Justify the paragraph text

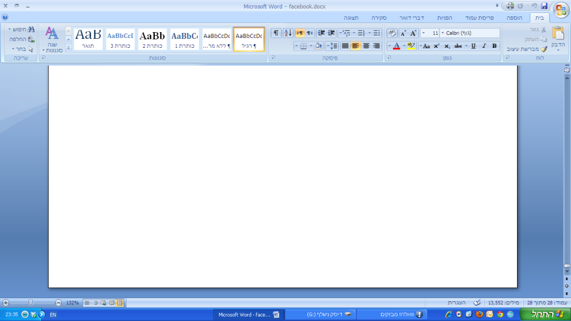[x=345, y=46]
